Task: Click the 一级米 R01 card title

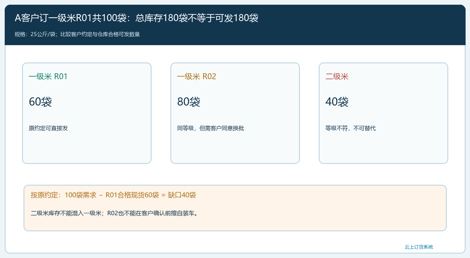Action: coord(48,77)
